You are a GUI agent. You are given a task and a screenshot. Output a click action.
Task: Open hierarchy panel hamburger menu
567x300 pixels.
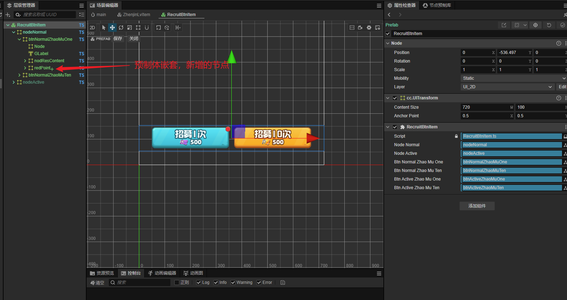click(x=82, y=5)
